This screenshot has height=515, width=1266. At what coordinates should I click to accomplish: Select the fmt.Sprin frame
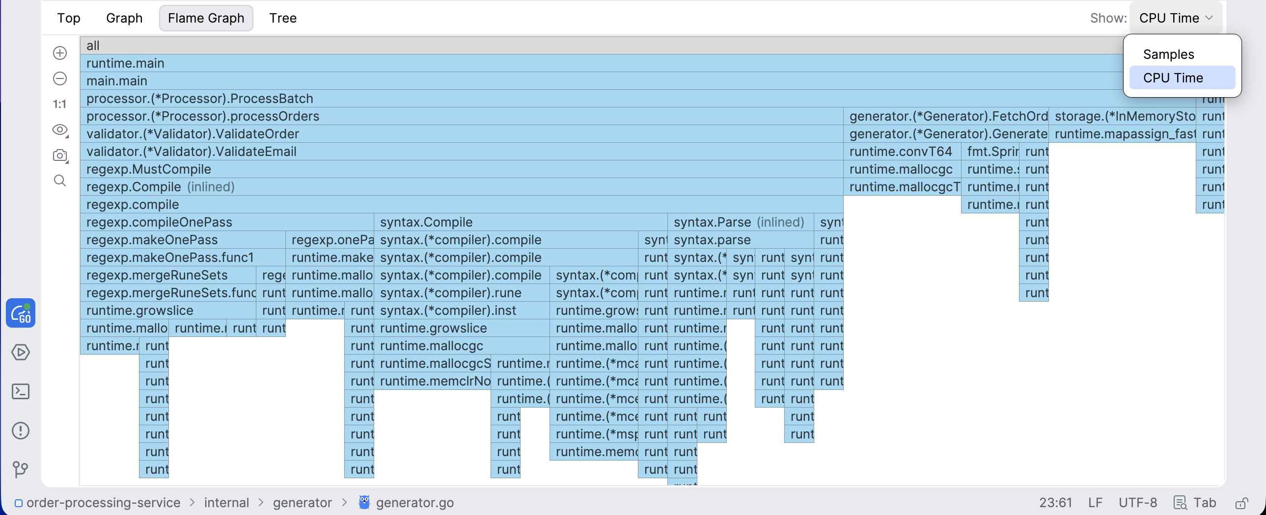click(x=991, y=152)
